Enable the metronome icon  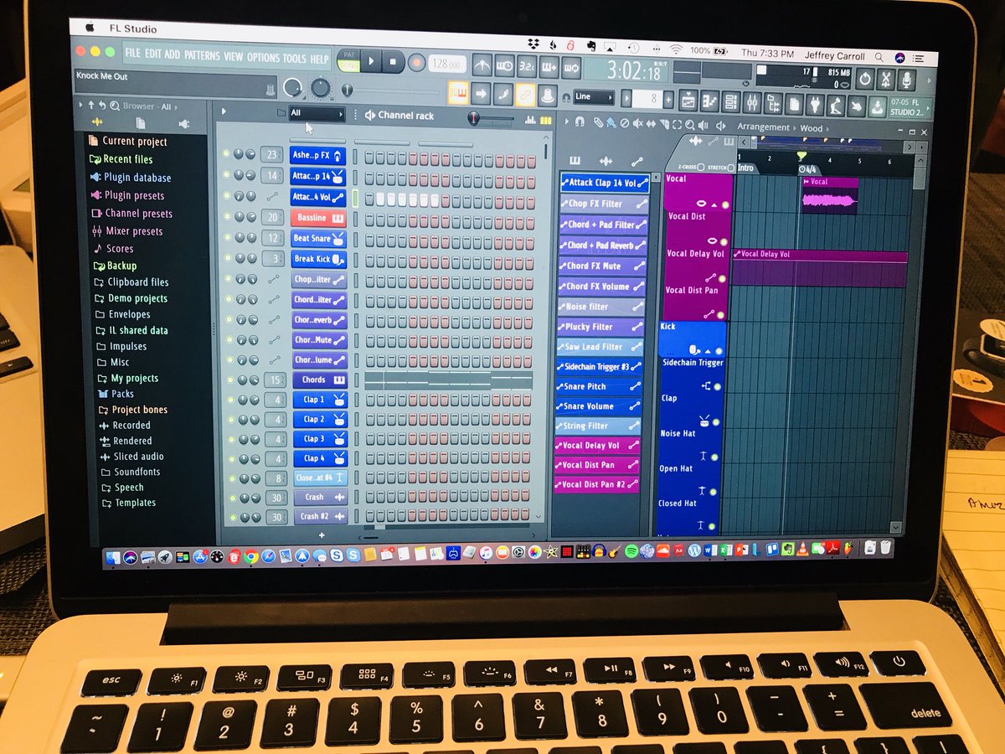click(x=482, y=65)
